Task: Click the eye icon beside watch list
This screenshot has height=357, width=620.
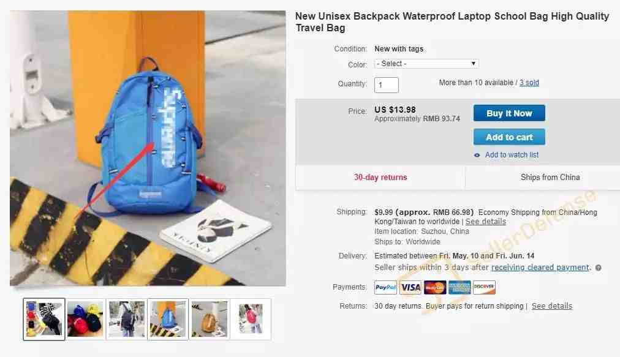Action: (477, 155)
